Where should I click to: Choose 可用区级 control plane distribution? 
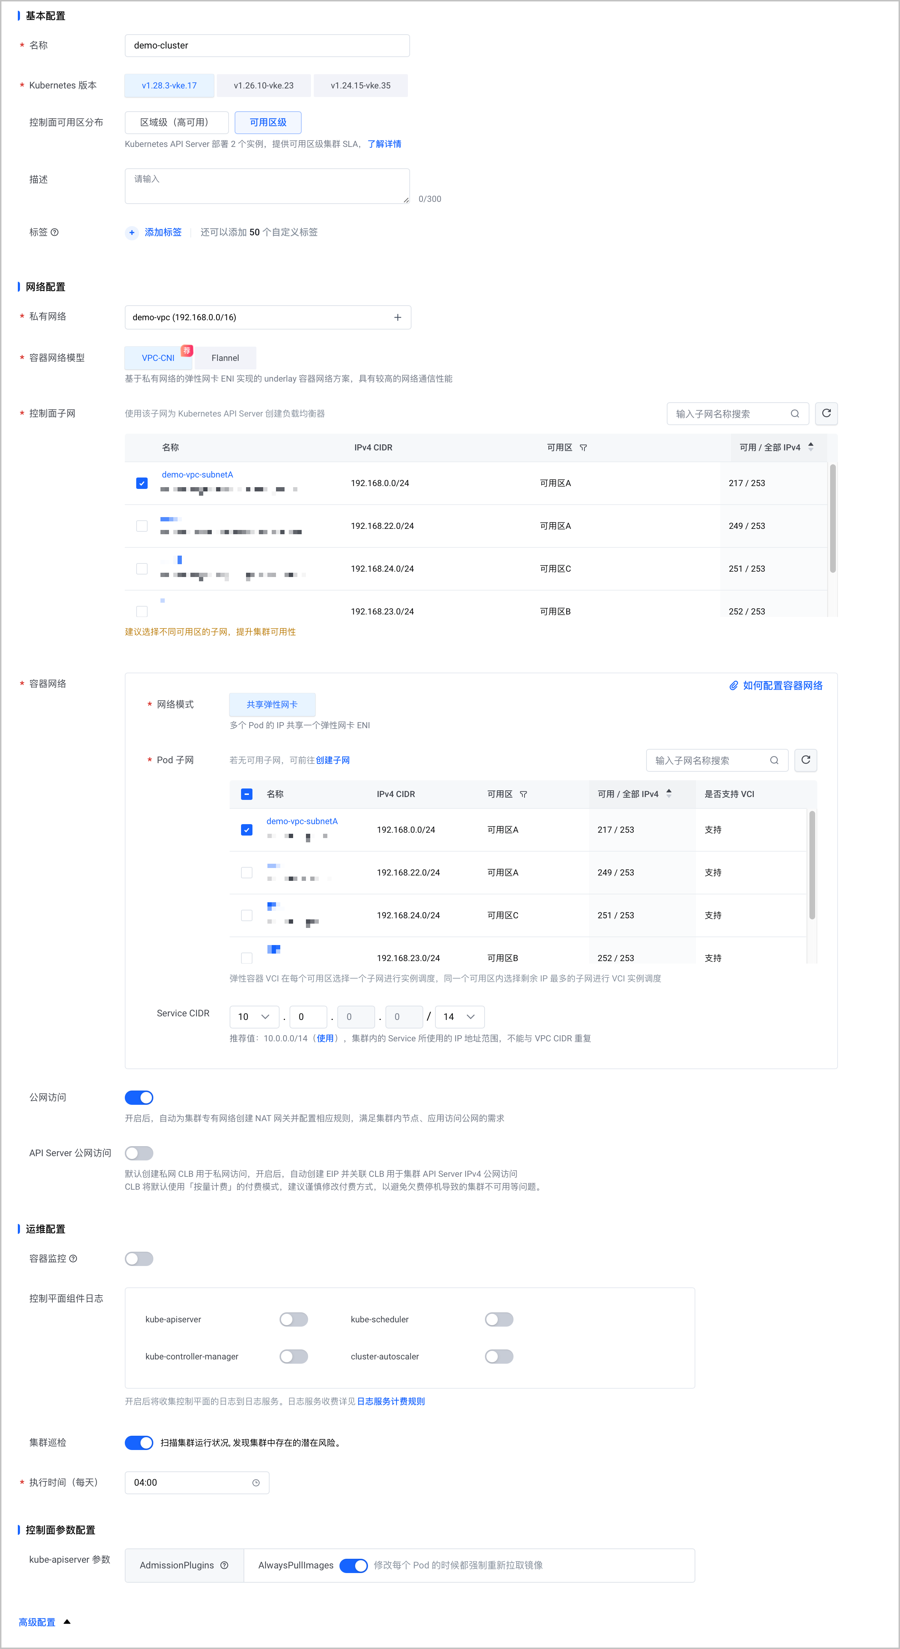tap(267, 122)
